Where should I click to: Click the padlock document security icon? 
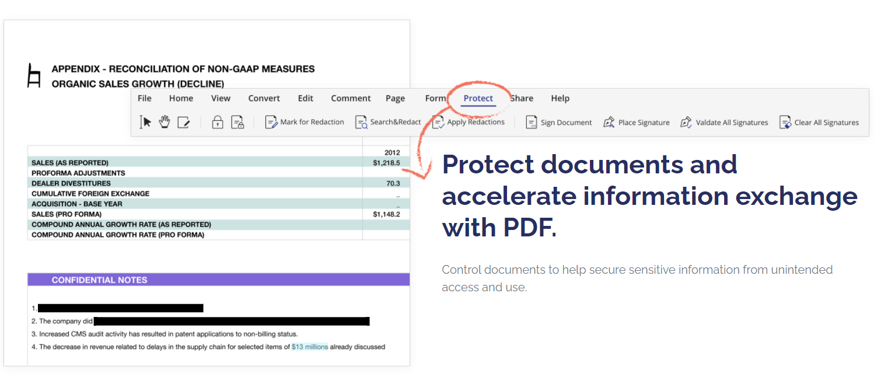tap(217, 121)
